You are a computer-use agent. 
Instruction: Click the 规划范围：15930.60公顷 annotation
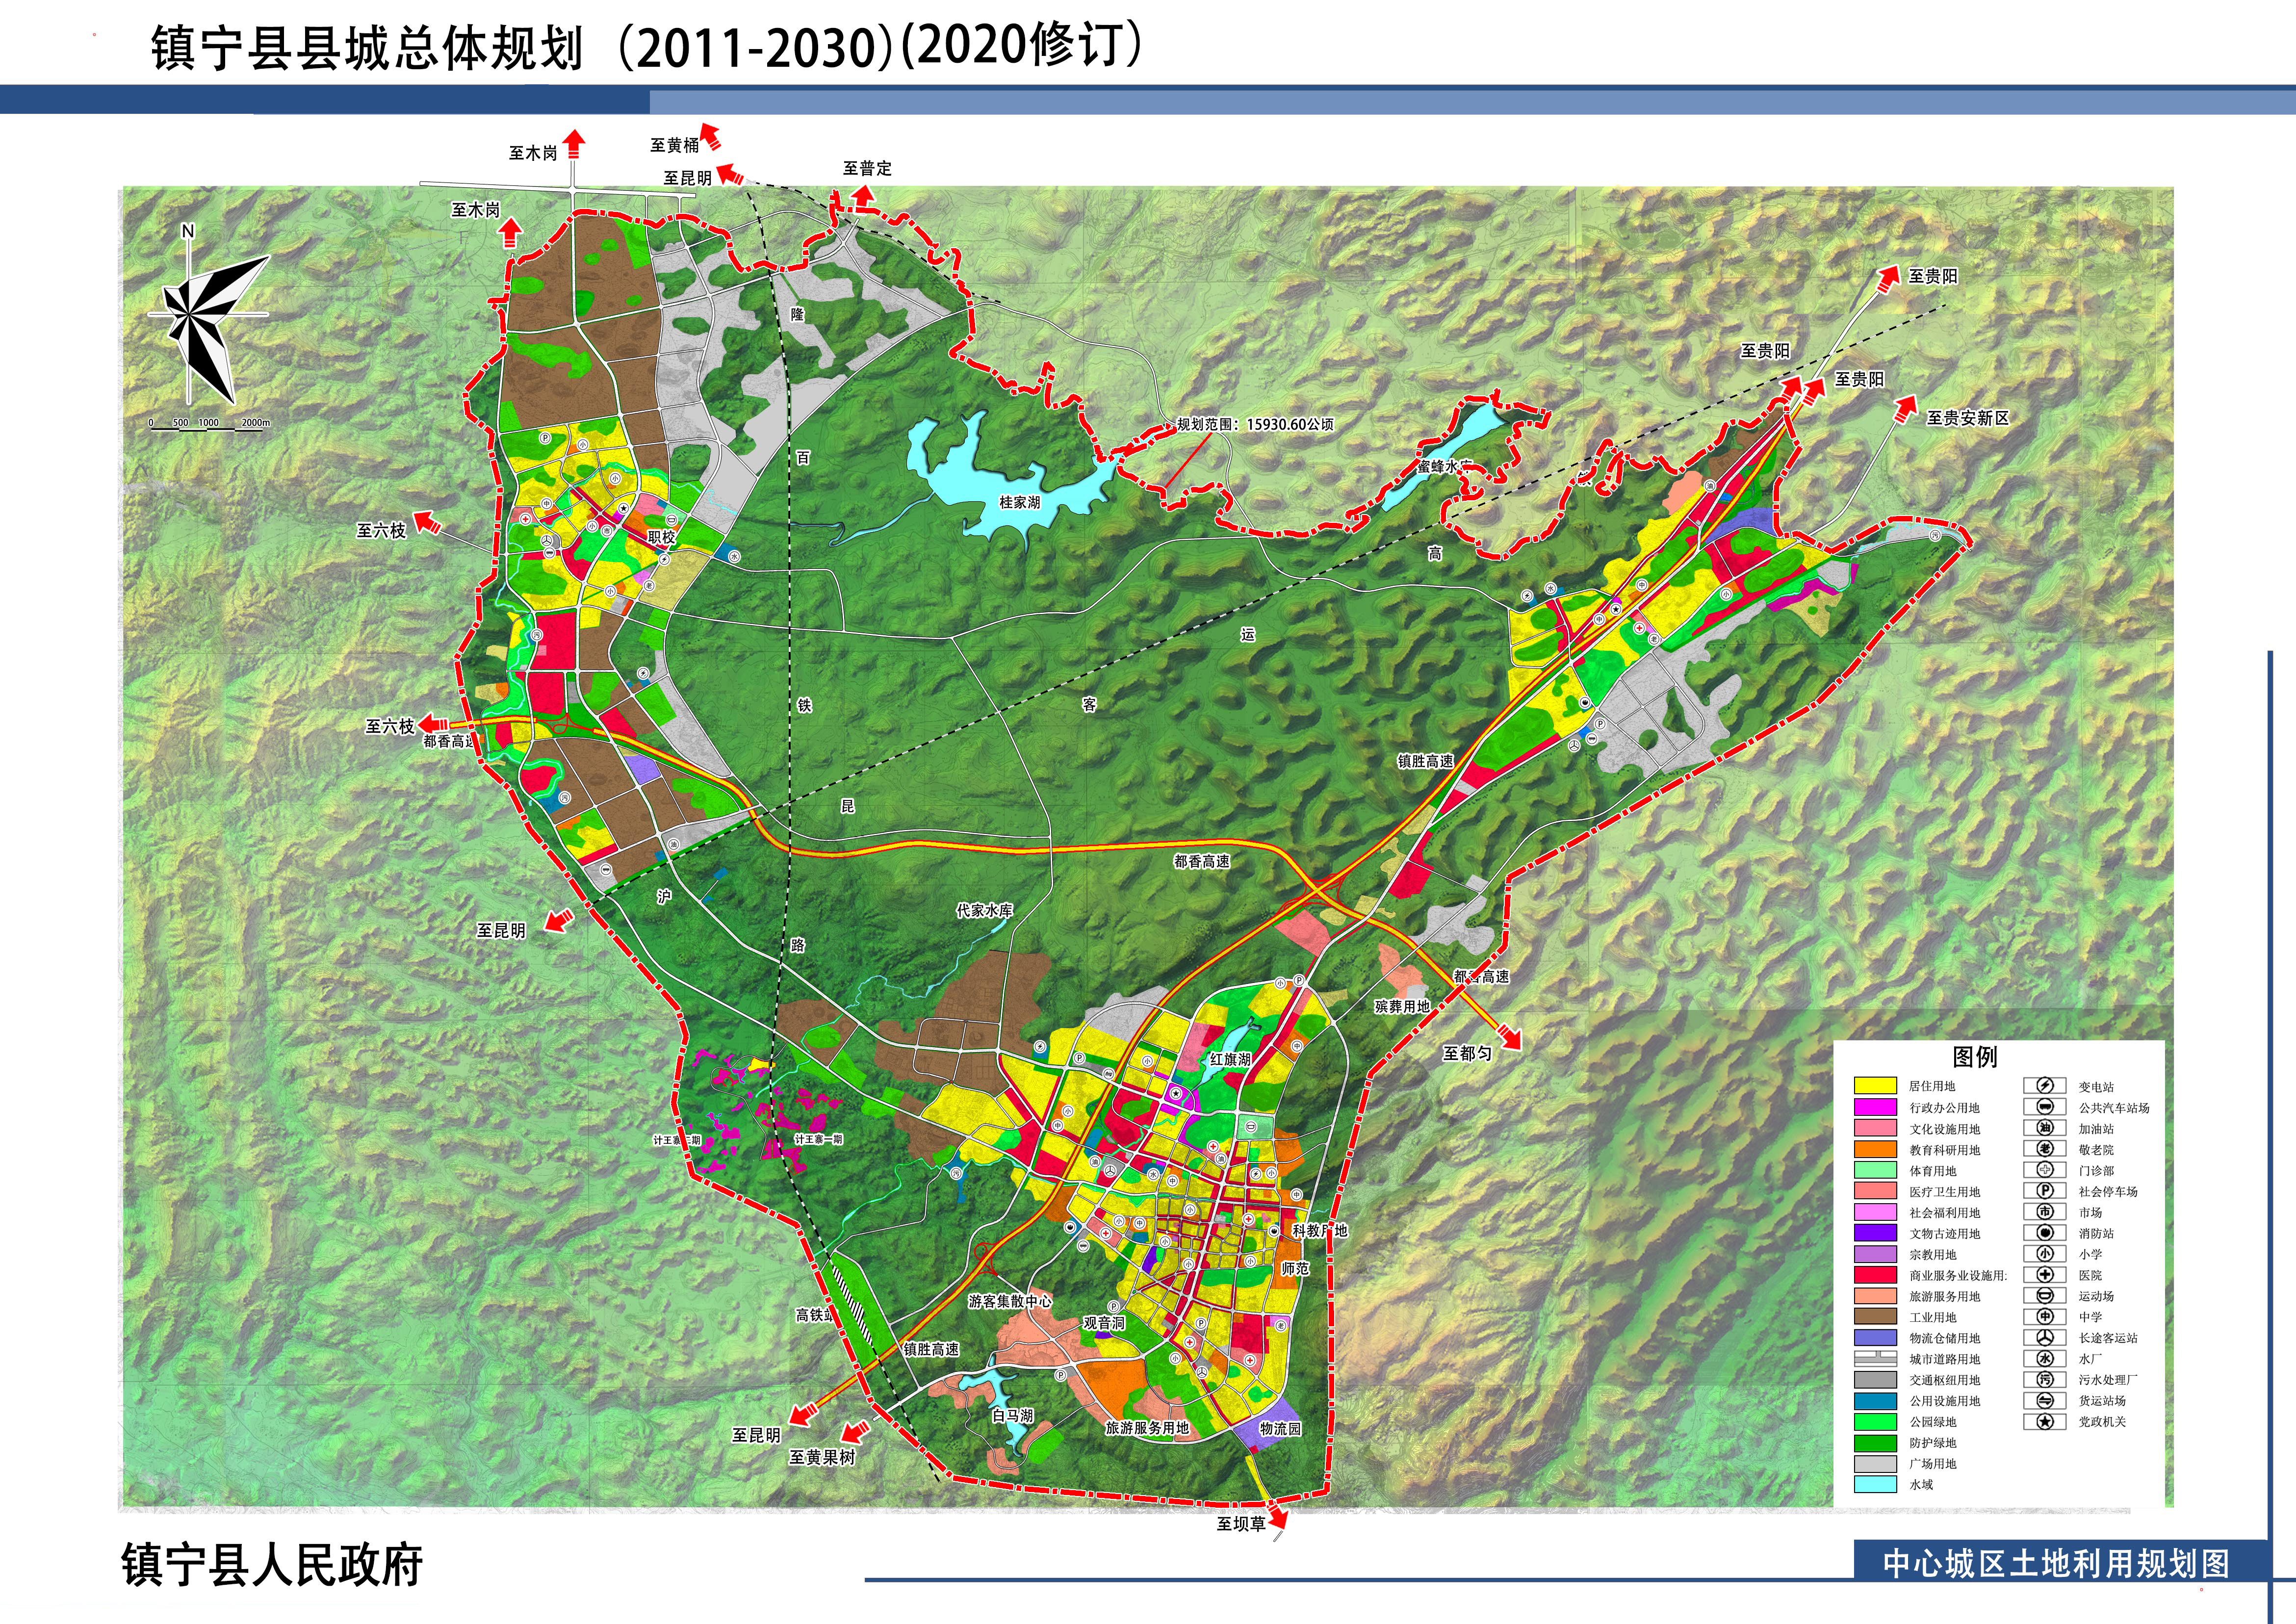(1255, 424)
